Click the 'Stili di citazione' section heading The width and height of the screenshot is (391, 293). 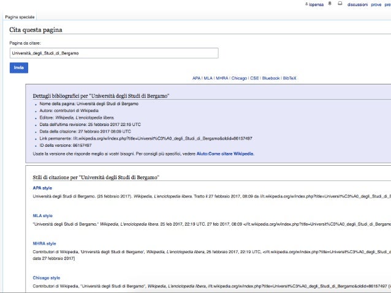(x=96, y=177)
